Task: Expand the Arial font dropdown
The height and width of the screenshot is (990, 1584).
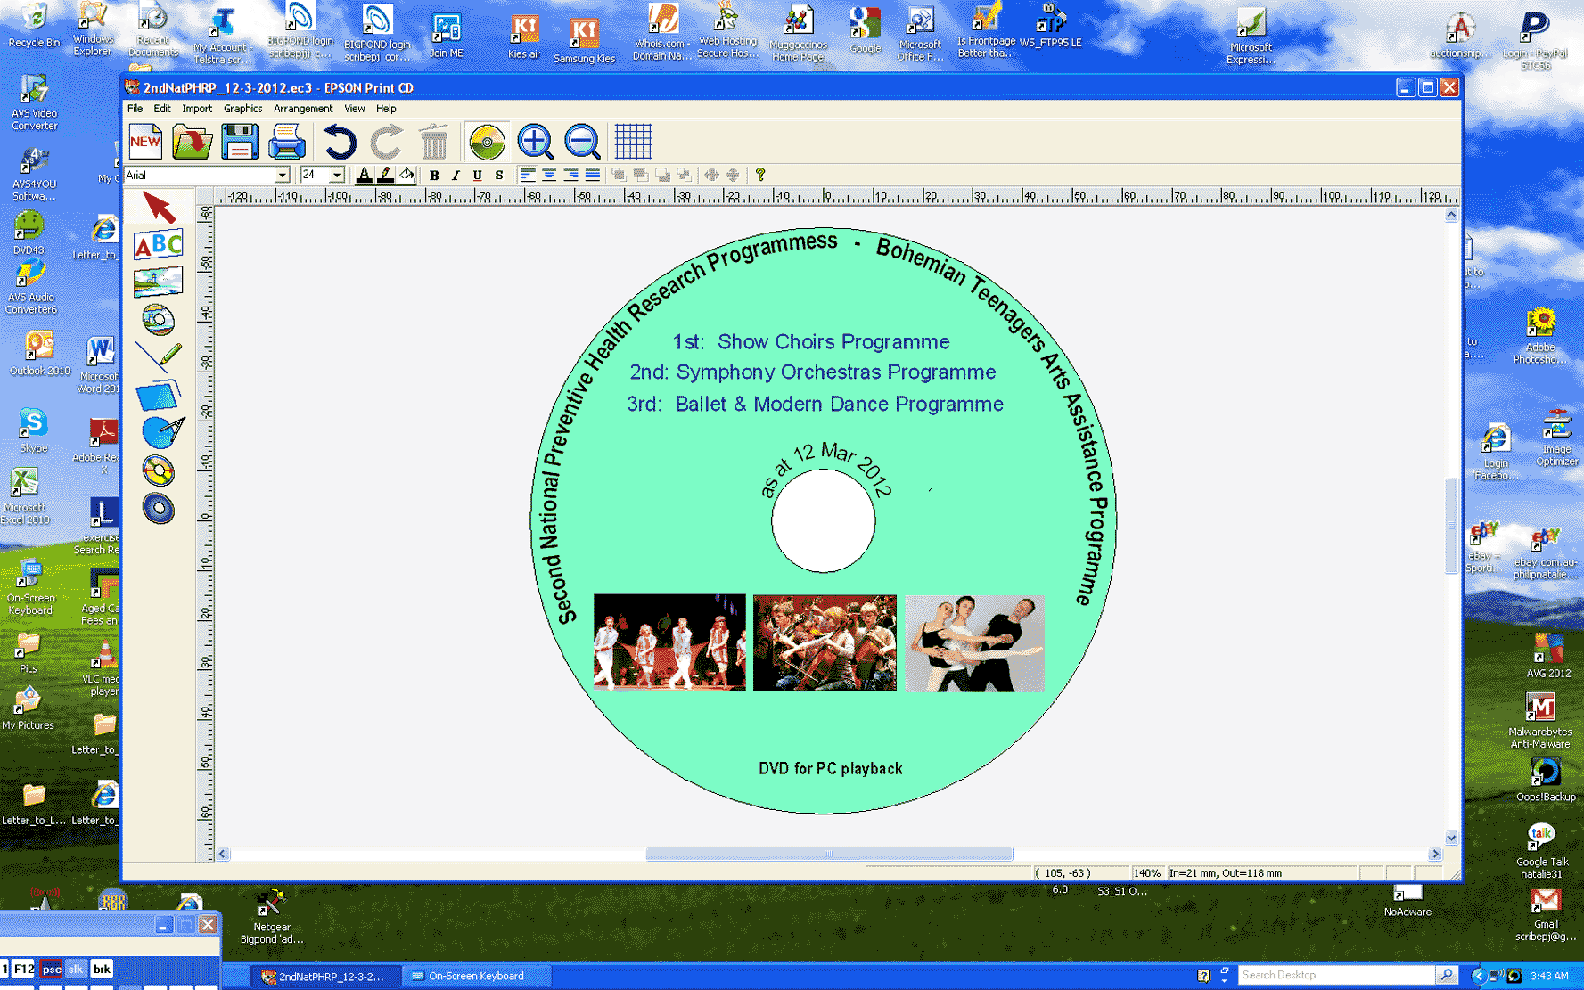Action: point(282,176)
